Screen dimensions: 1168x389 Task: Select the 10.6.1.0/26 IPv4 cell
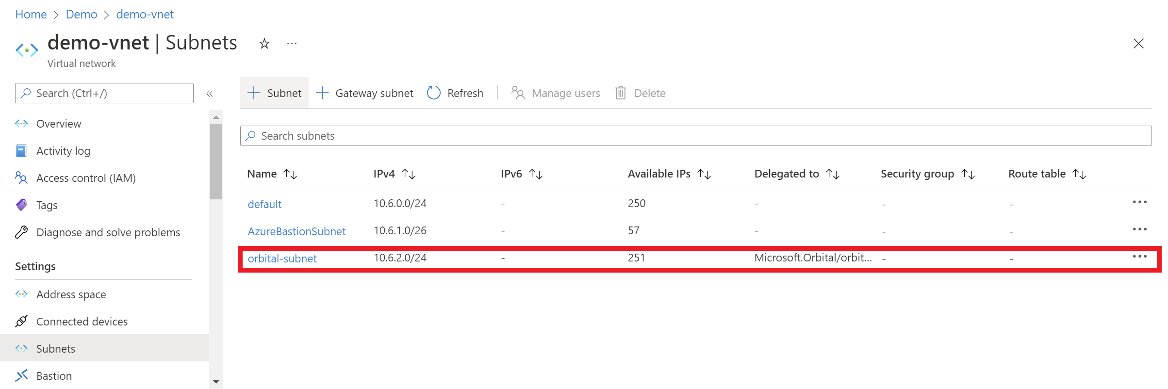tap(400, 230)
